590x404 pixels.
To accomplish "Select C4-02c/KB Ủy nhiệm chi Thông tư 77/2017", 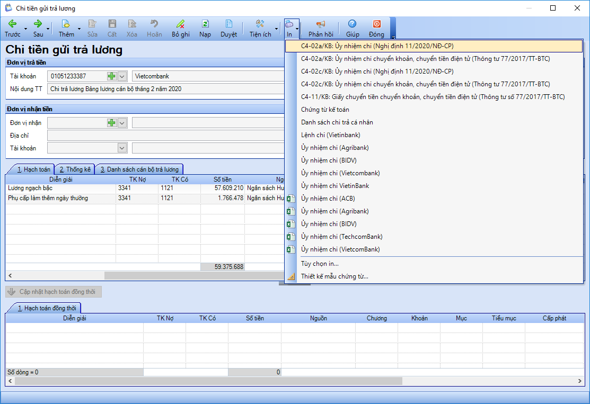I will point(434,84).
